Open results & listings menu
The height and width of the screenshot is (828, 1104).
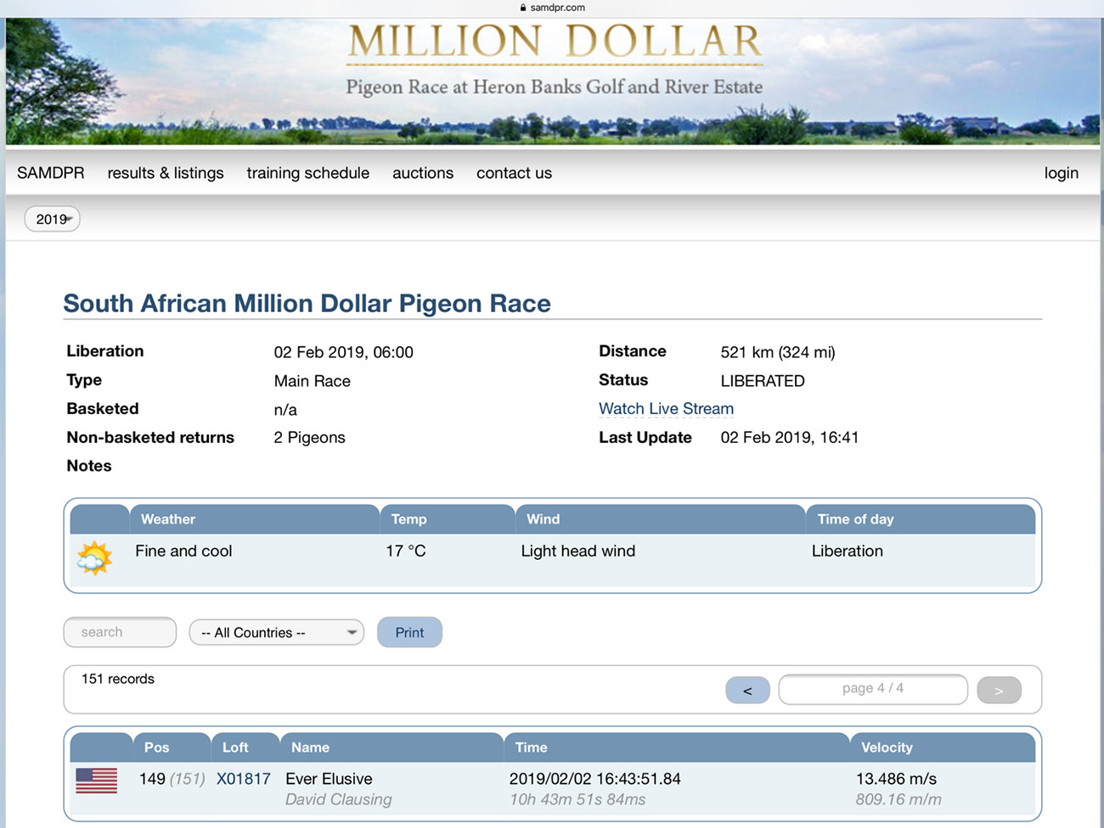tap(166, 173)
